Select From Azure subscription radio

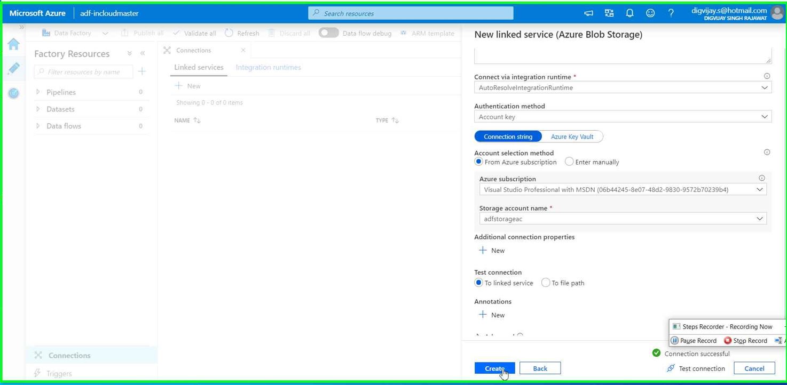click(x=478, y=162)
